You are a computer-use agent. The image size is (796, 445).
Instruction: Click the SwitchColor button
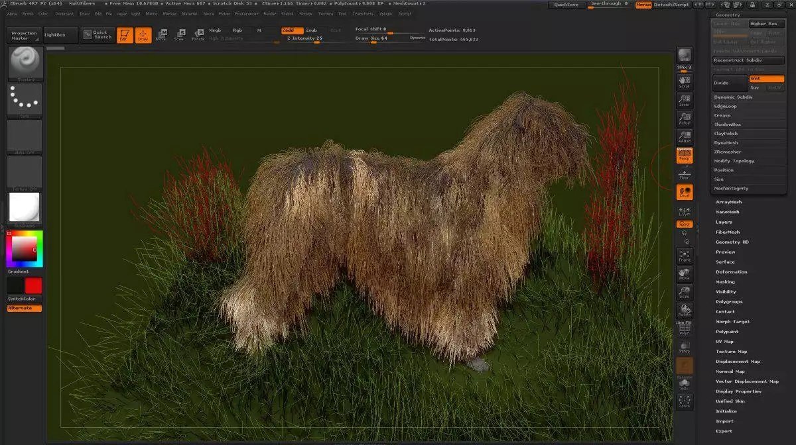point(24,299)
